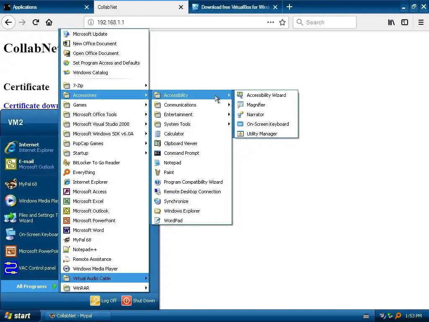
Task: Expand the System Tools submenu
Action: click(x=192, y=124)
